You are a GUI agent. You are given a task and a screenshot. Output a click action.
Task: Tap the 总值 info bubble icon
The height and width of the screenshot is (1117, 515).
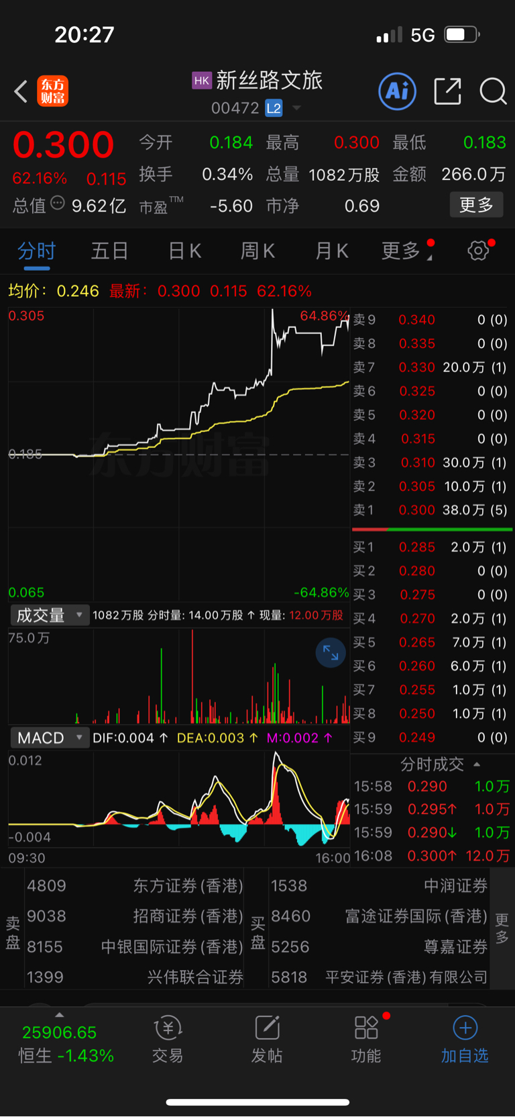[58, 203]
